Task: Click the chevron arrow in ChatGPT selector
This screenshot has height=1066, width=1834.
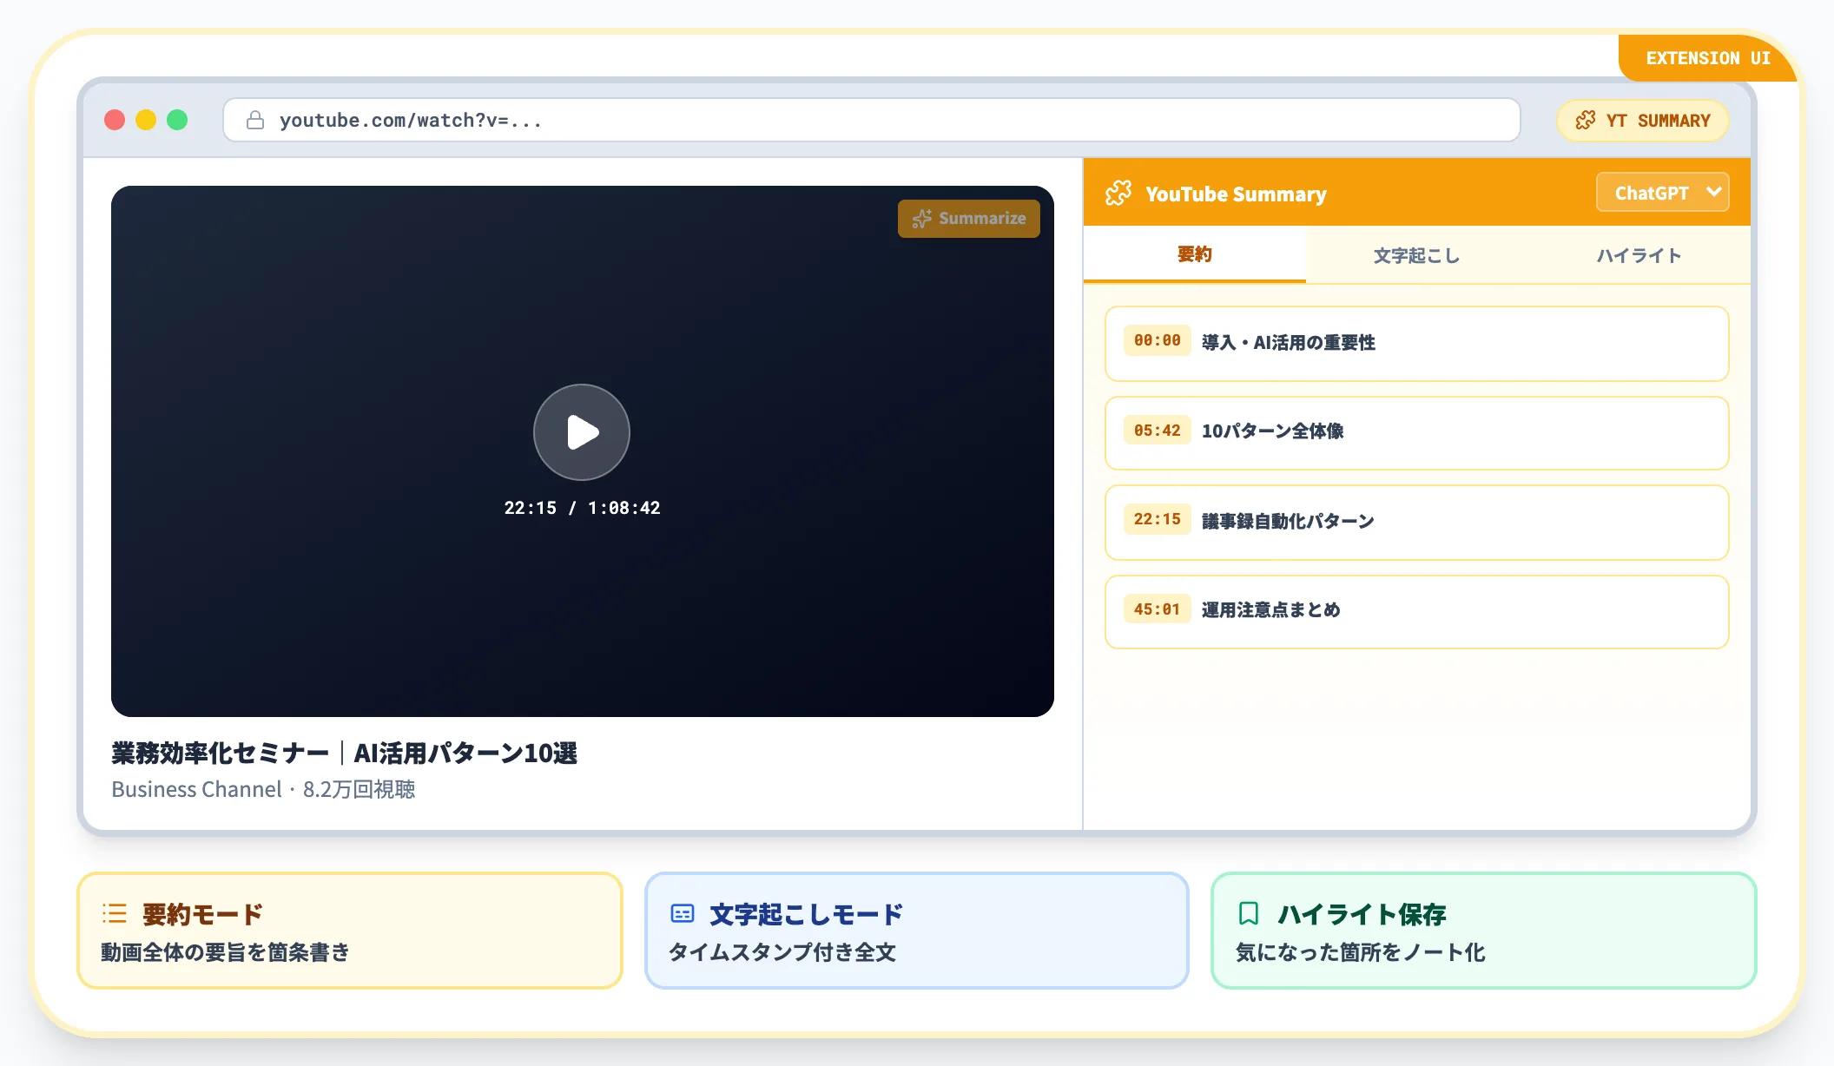Action: (x=1713, y=192)
